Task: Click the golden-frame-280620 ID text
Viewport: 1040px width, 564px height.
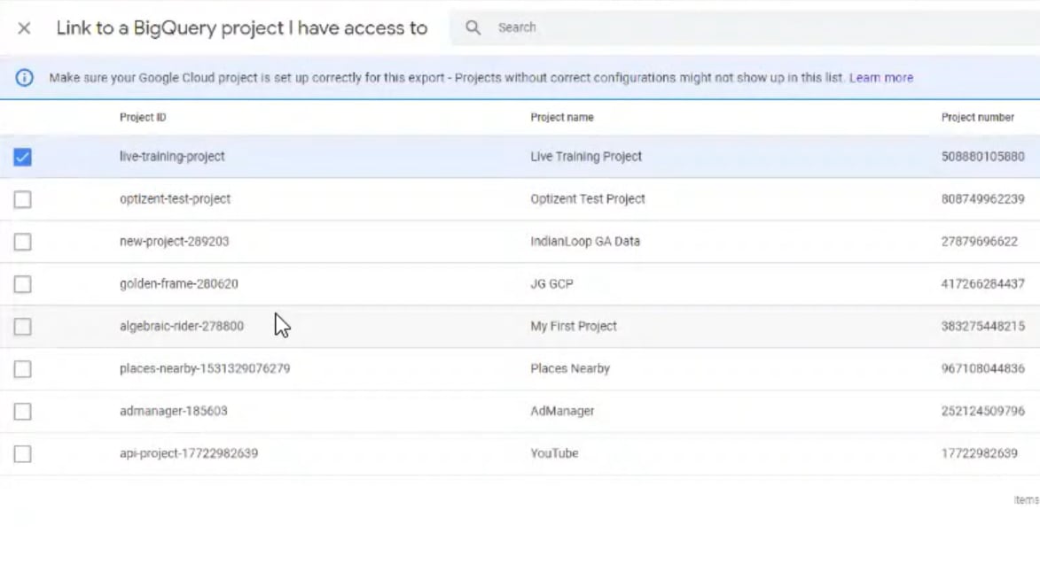Action: (x=178, y=283)
